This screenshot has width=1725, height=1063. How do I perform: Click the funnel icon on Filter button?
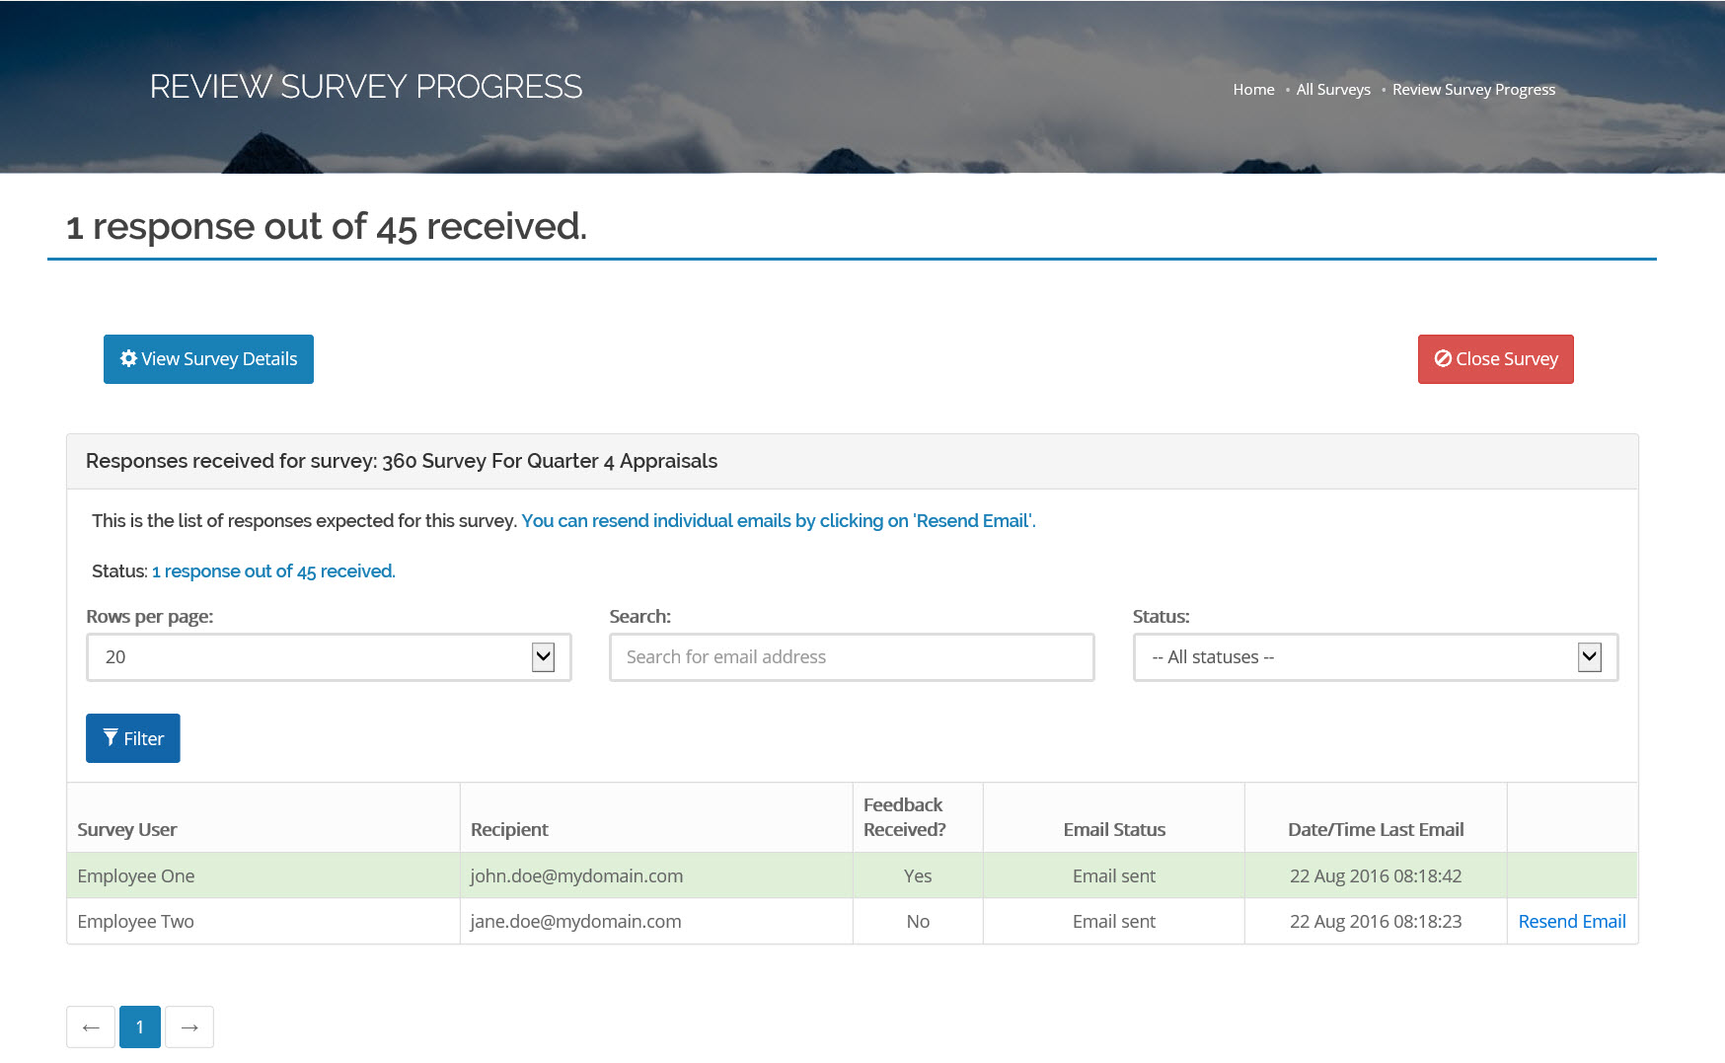pos(111,737)
